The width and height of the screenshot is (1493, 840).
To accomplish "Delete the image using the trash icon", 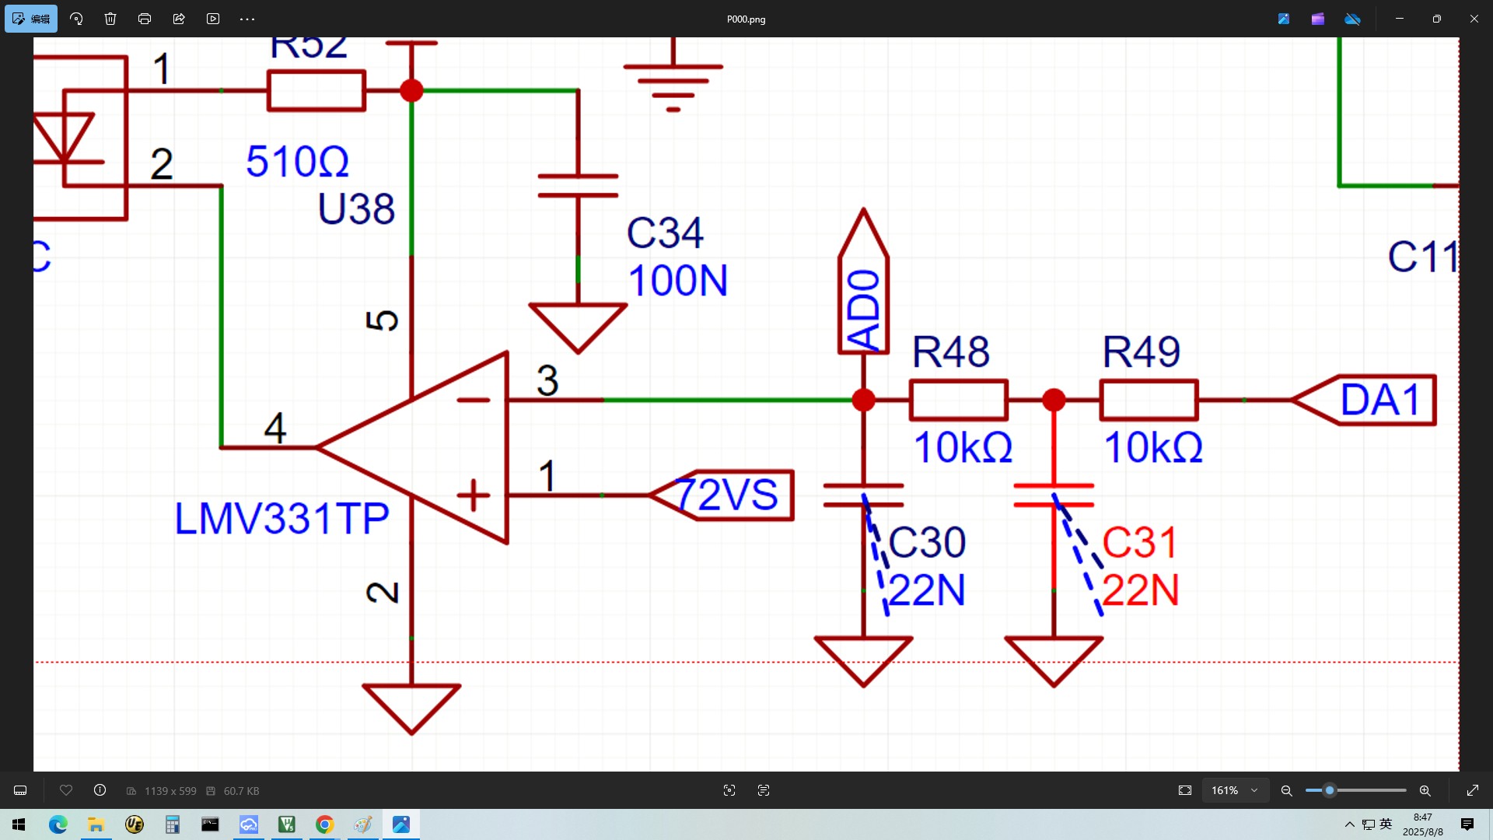I will tap(110, 19).
